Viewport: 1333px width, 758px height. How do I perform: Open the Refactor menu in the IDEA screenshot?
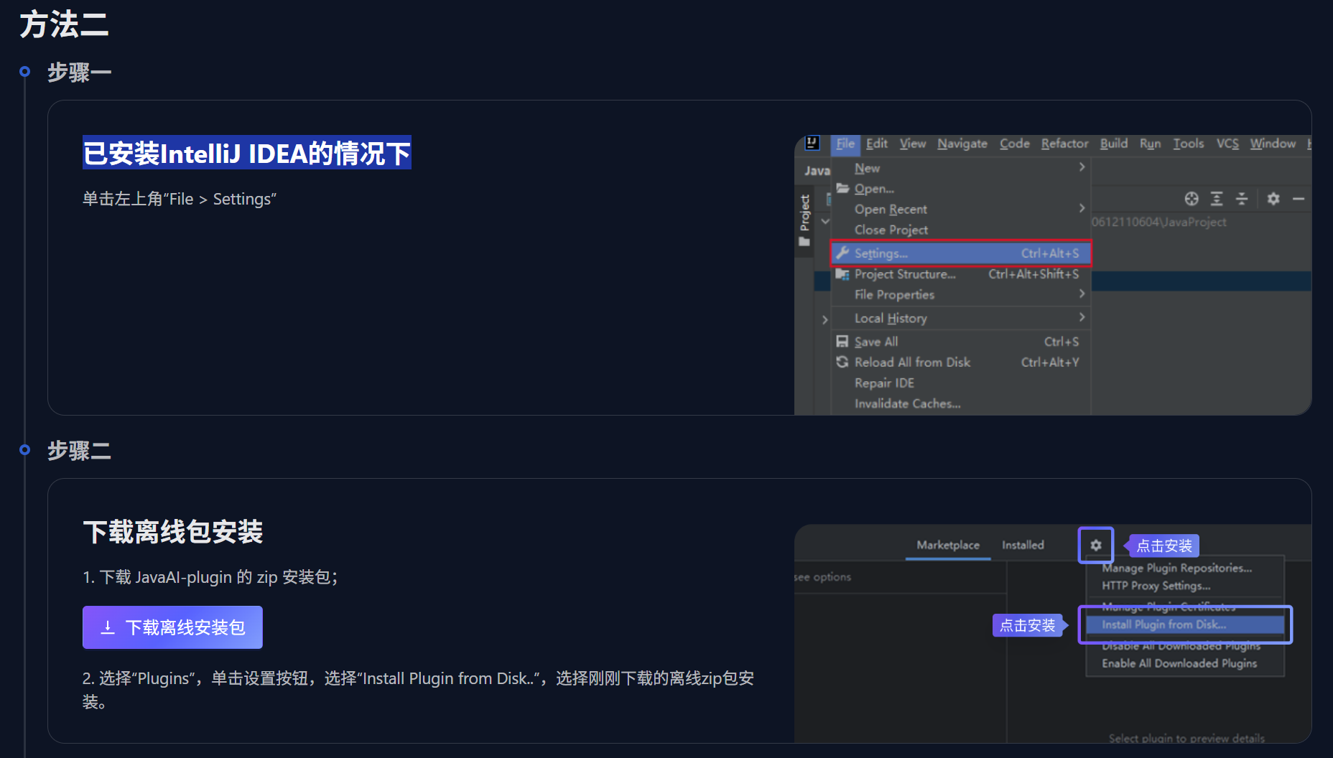[x=1064, y=144]
